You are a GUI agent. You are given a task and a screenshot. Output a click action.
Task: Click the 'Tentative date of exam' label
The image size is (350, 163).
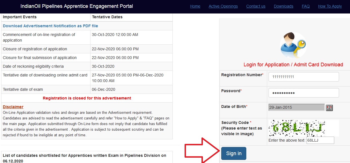point(23,89)
